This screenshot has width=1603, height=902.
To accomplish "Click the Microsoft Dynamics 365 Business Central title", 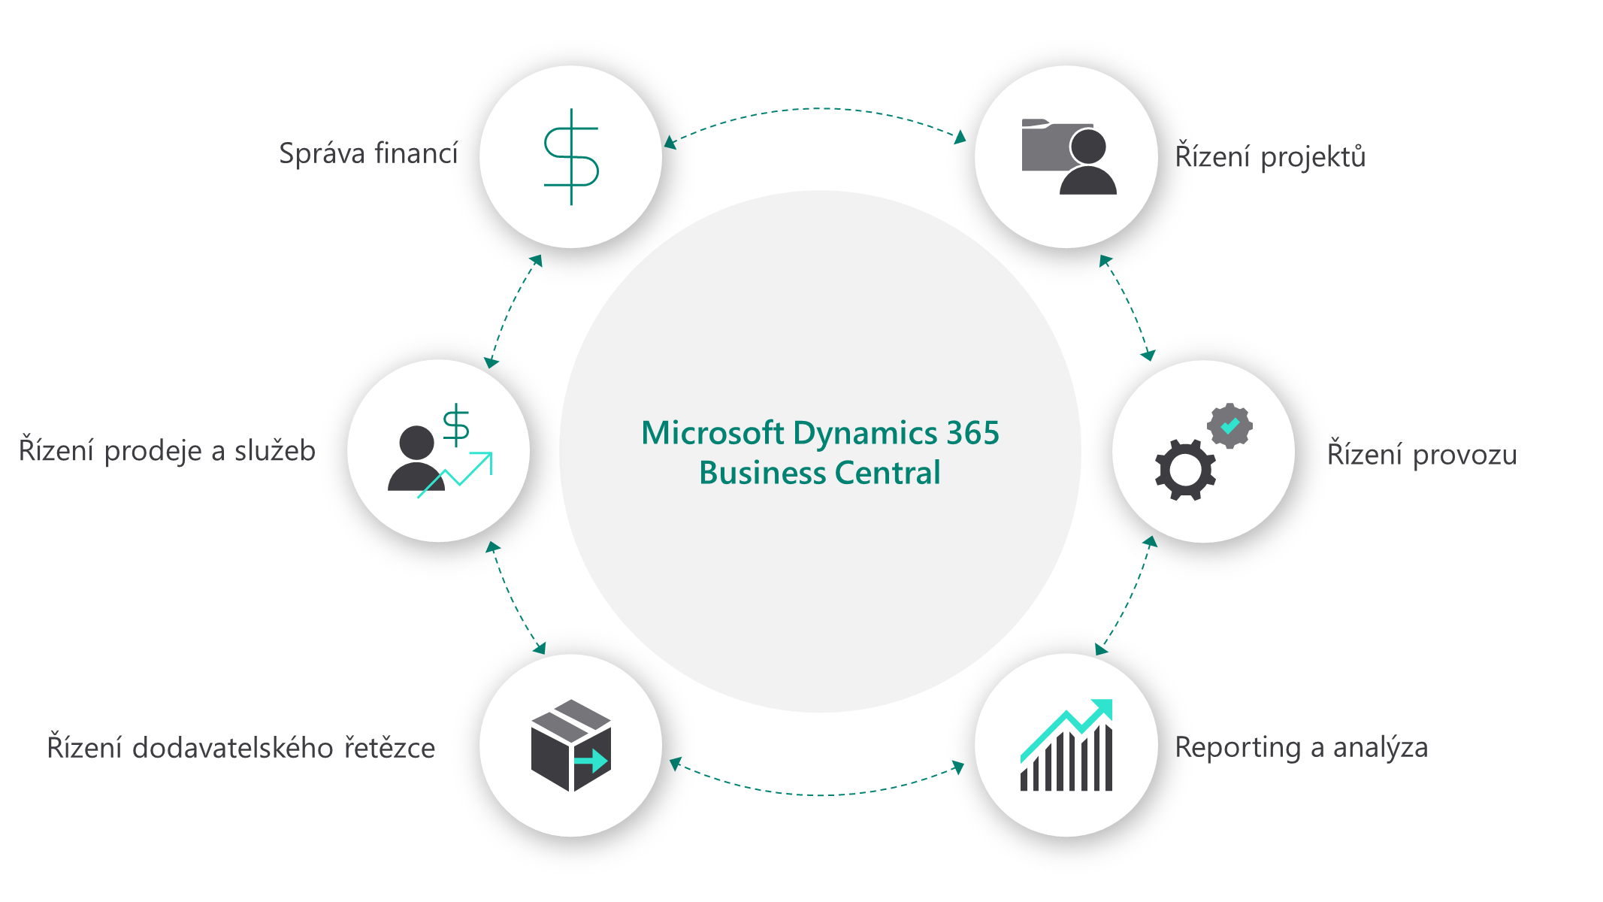I will (820, 453).
